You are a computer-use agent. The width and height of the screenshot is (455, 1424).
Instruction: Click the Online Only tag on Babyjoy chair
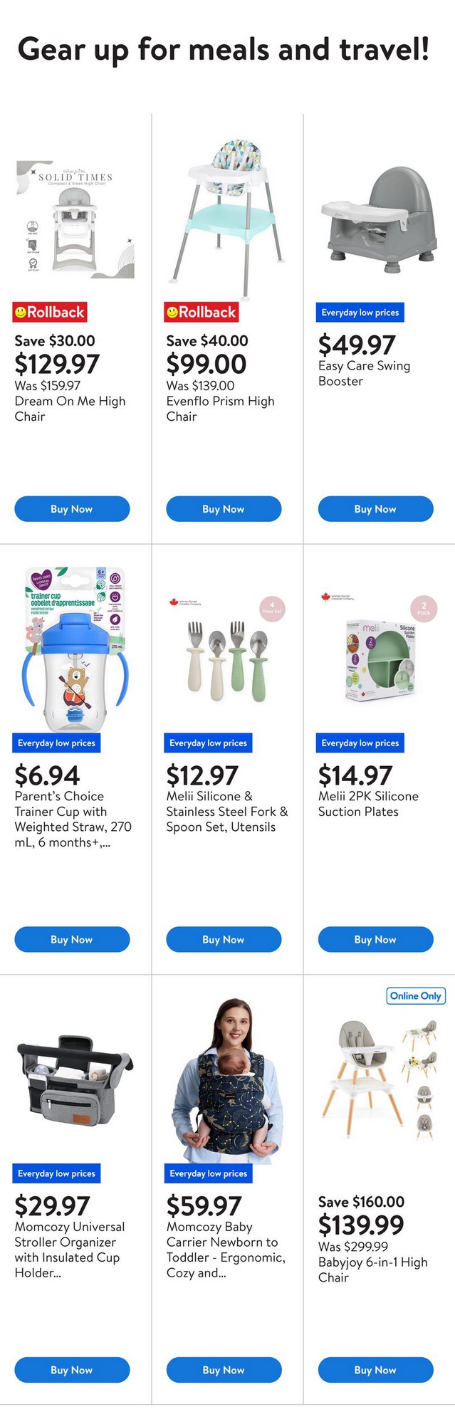click(415, 995)
